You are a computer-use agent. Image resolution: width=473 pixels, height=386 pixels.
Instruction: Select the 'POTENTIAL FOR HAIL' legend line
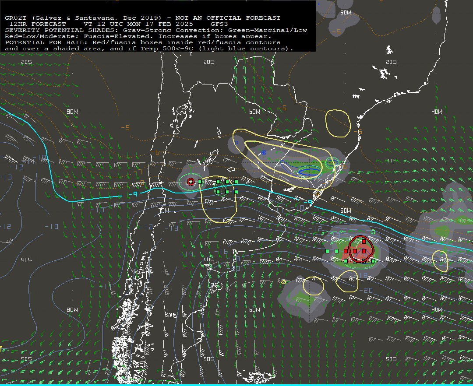tap(143, 42)
